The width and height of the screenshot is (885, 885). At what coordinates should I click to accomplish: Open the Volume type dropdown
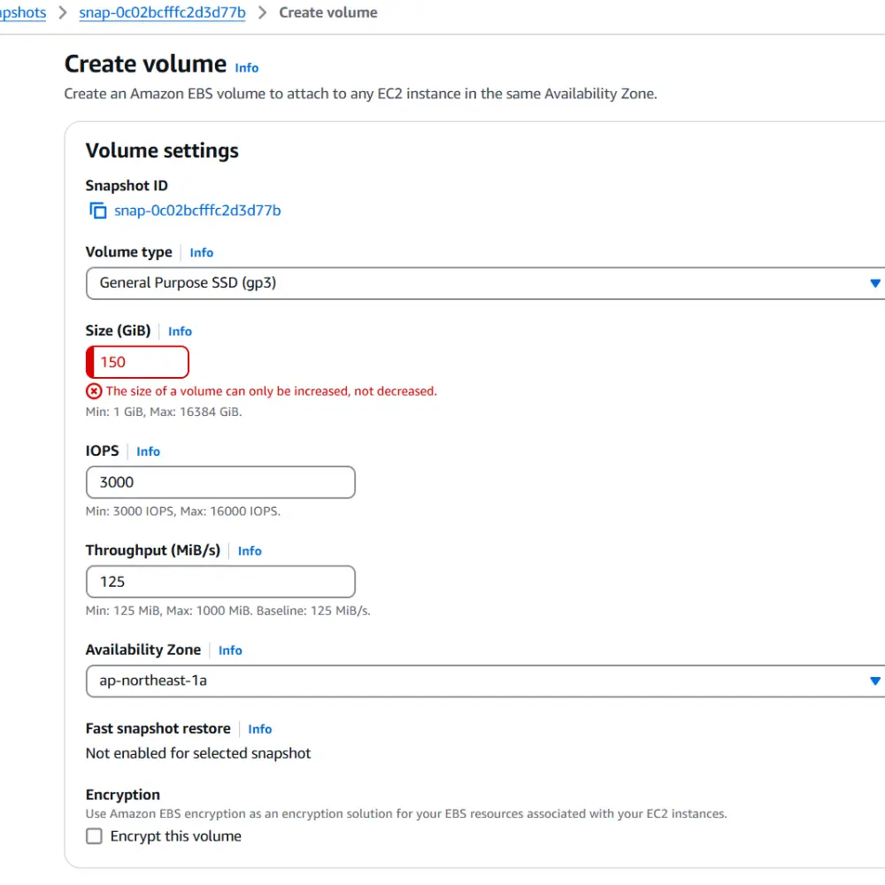485,283
